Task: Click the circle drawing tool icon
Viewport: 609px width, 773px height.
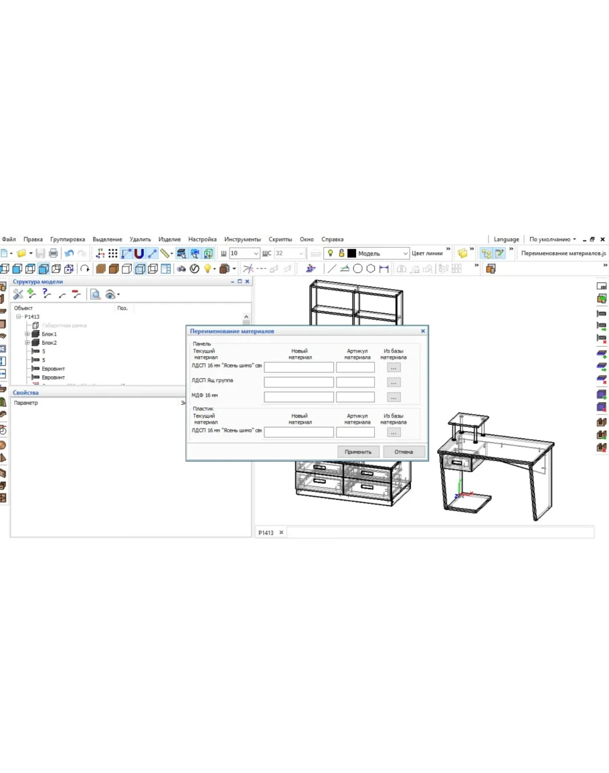Action: tap(358, 269)
